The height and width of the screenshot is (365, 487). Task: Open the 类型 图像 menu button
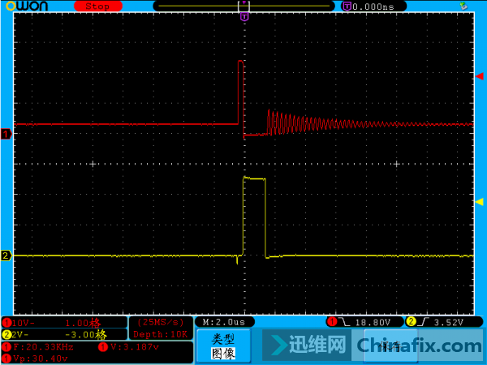pos(223,346)
